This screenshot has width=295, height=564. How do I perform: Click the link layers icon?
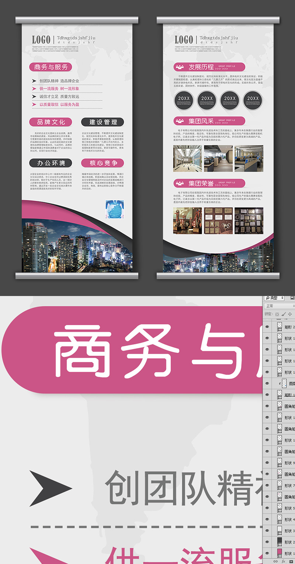pyautogui.click(x=275, y=561)
